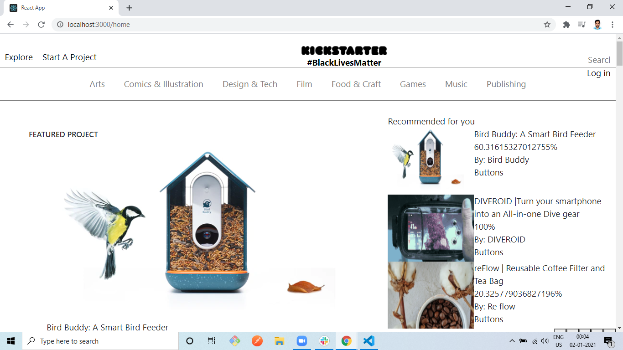
Task: Select Comics & Illustration category
Action: pyautogui.click(x=164, y=84)
